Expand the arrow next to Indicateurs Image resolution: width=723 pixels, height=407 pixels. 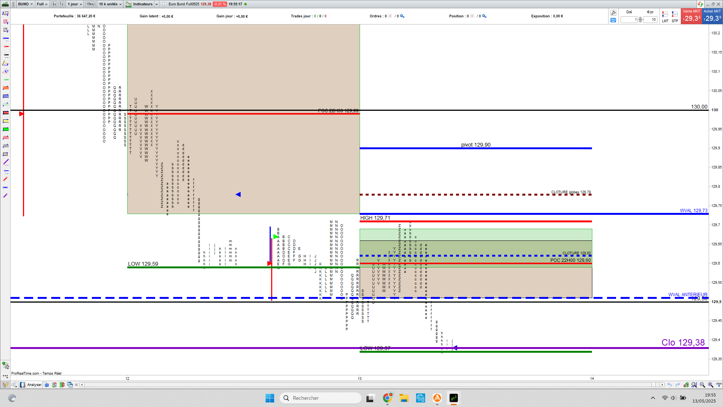[157, 4]
